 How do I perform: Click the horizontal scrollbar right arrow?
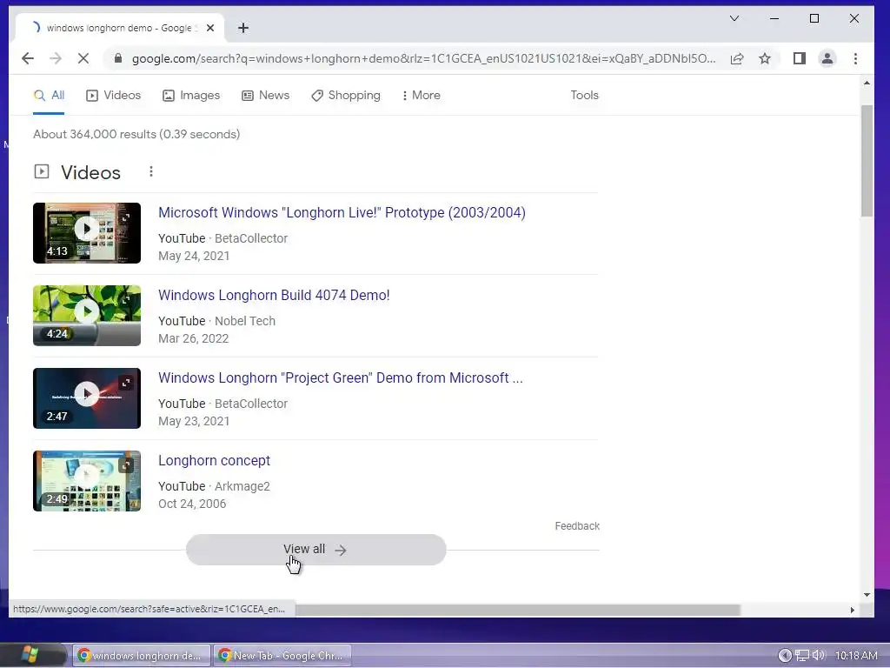click(x=852, y=610)
